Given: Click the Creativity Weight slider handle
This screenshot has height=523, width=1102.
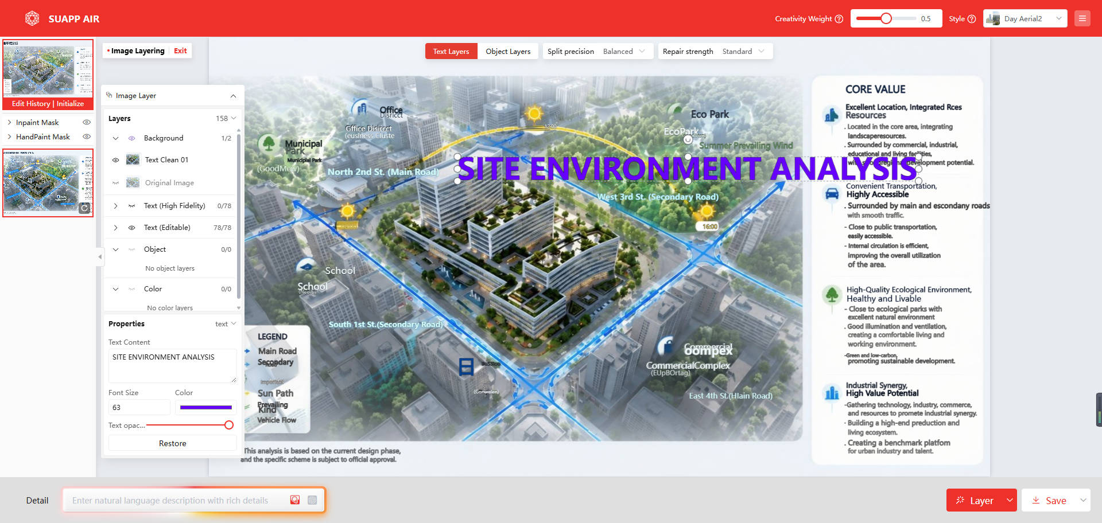Looking at the screenshot, I should (886, 18).
